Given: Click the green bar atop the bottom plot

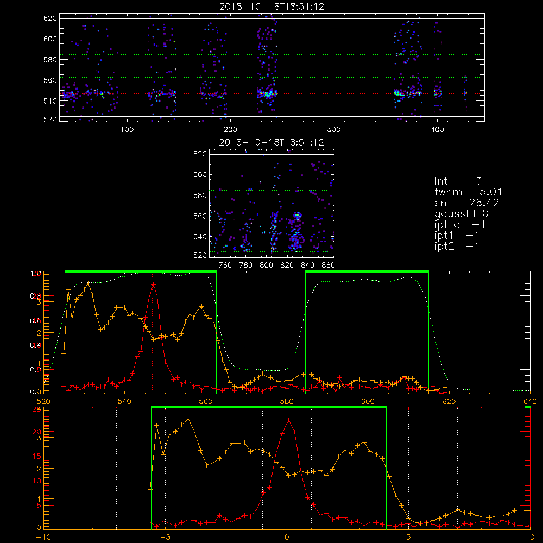Looking at the screenshot, I should pyautogui.click(x=269, y=408).
